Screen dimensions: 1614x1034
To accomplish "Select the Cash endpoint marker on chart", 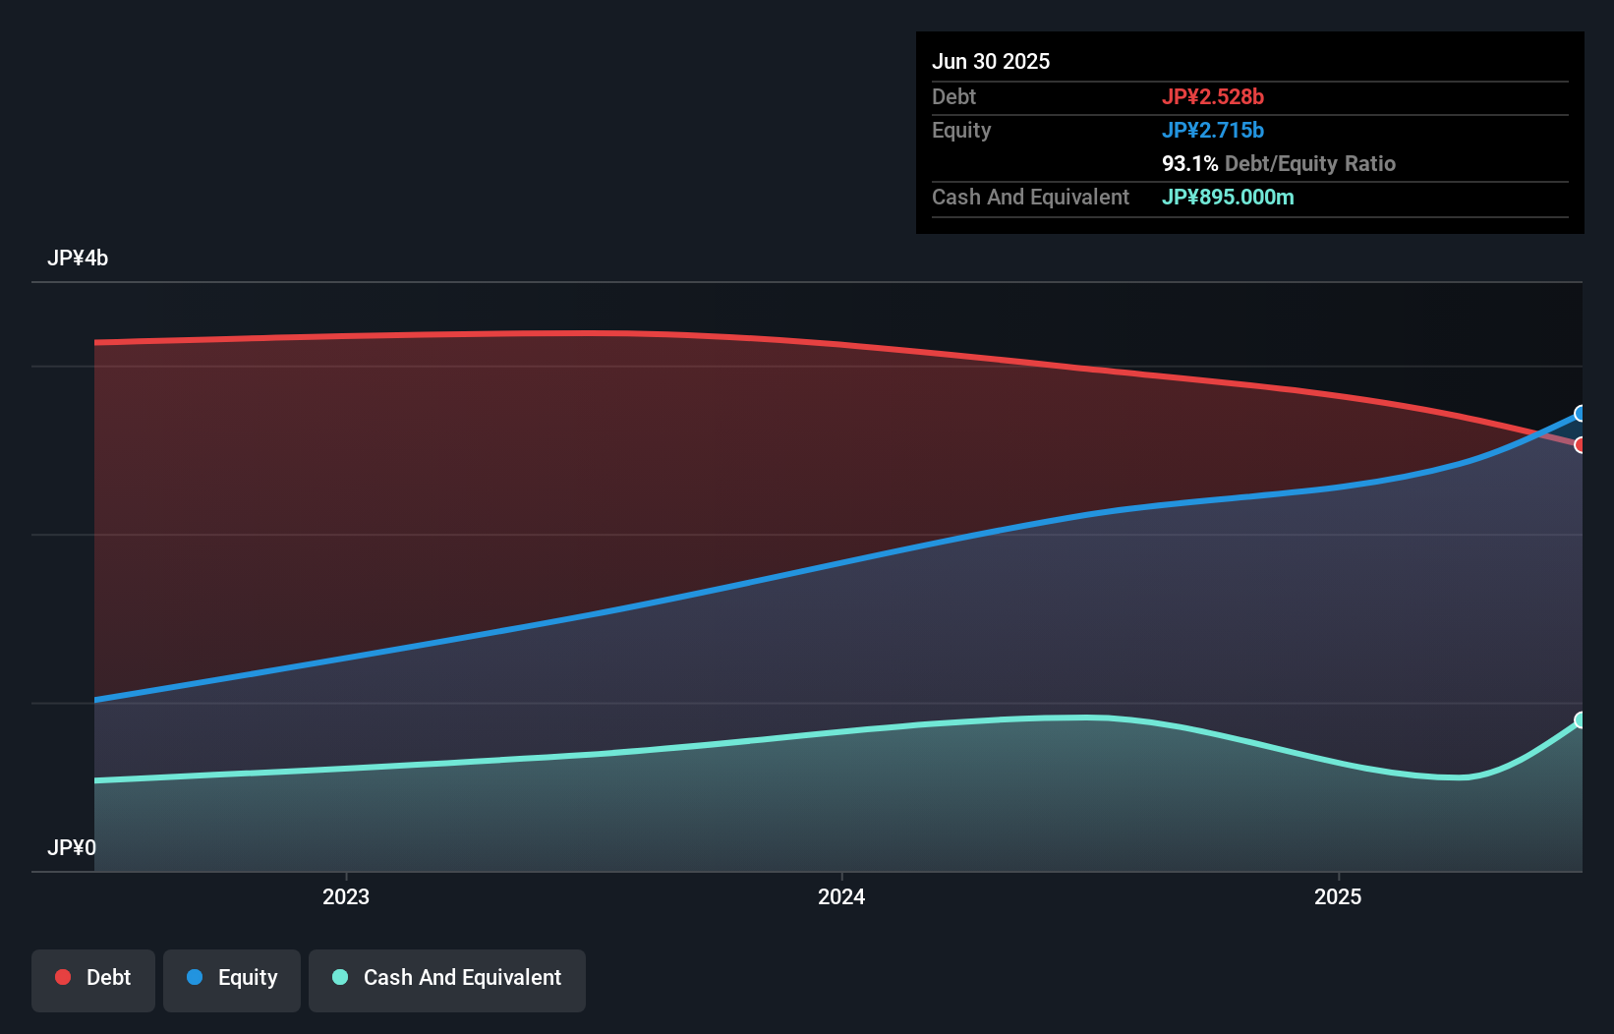I will (1581, 720).
